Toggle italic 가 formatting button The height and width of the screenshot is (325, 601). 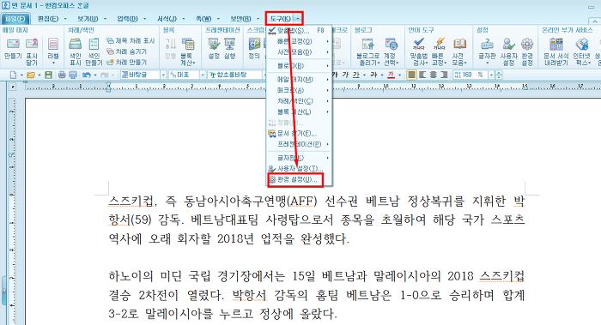pos(345,75)
